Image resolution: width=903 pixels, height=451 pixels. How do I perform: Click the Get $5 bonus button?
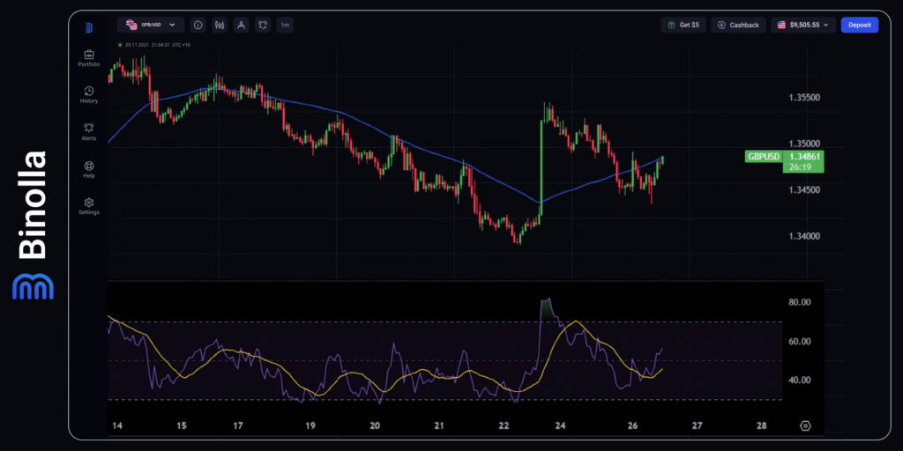click(x=683, y=26)
